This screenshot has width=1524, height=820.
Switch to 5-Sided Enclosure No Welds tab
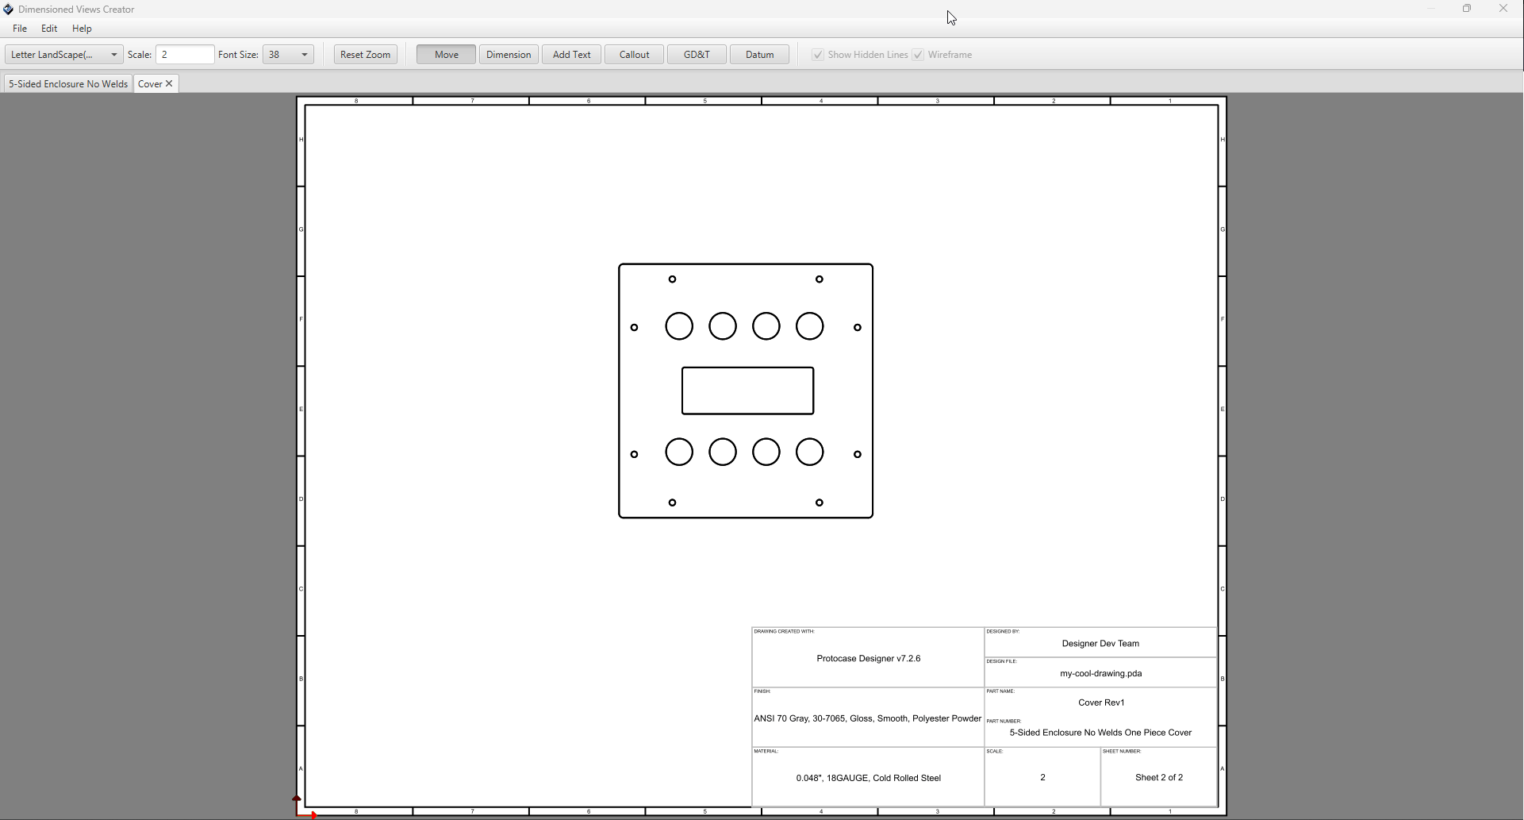click(68, 83)
